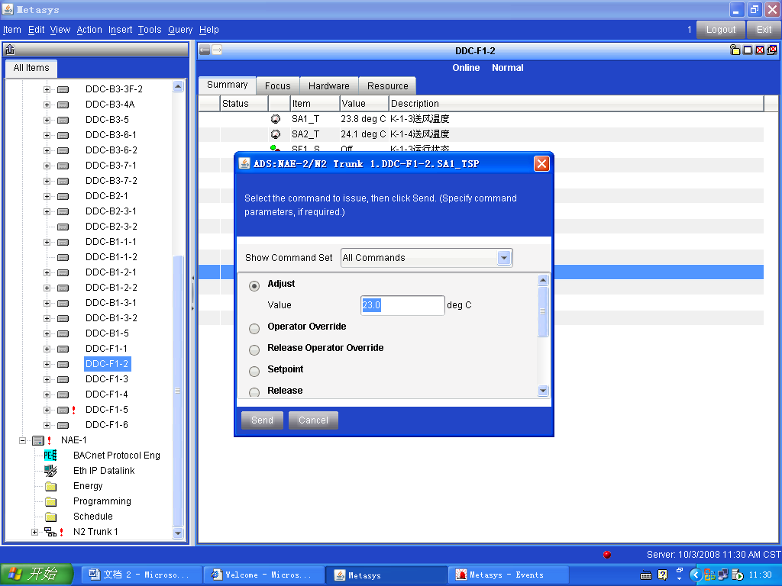Click the Send button
Viewport: 782px width, 586px height.
(x=262, y=420)
